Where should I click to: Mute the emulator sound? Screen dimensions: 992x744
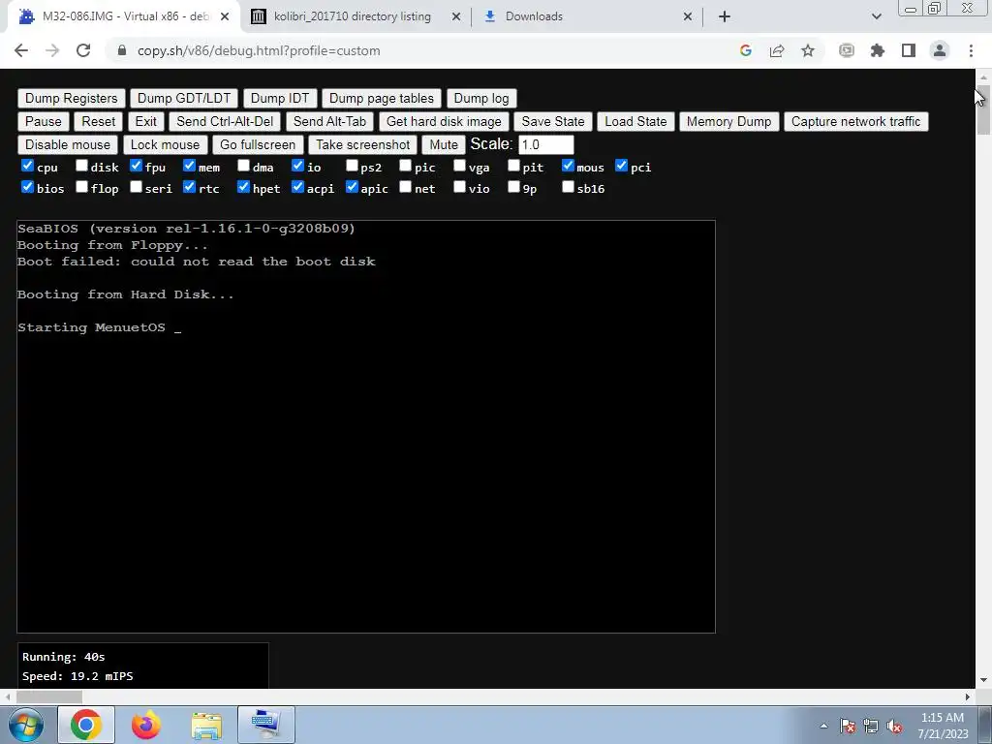tap(444, 145)
